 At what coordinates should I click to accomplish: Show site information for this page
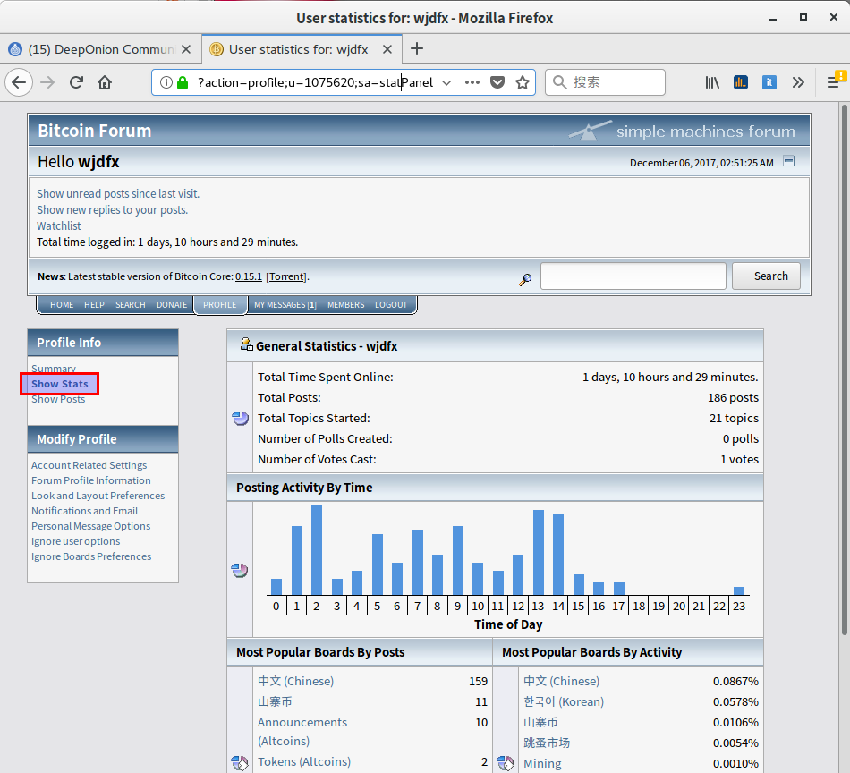[166, 82]
